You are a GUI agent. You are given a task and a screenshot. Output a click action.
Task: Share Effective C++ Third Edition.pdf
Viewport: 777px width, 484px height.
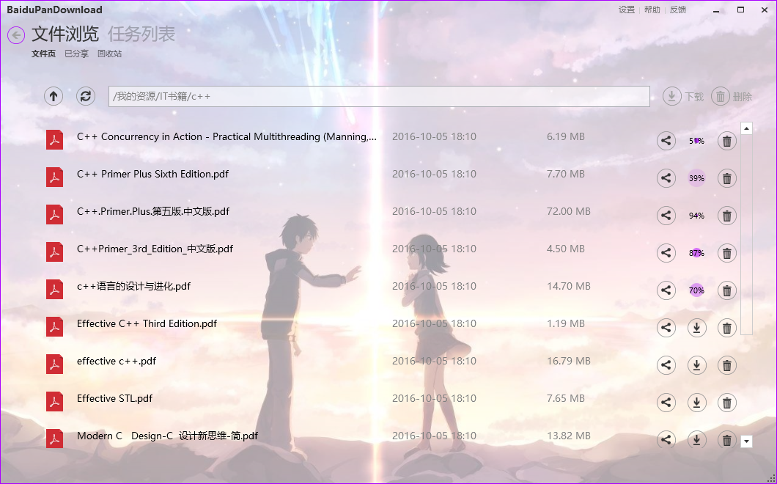tap(666, 328)
